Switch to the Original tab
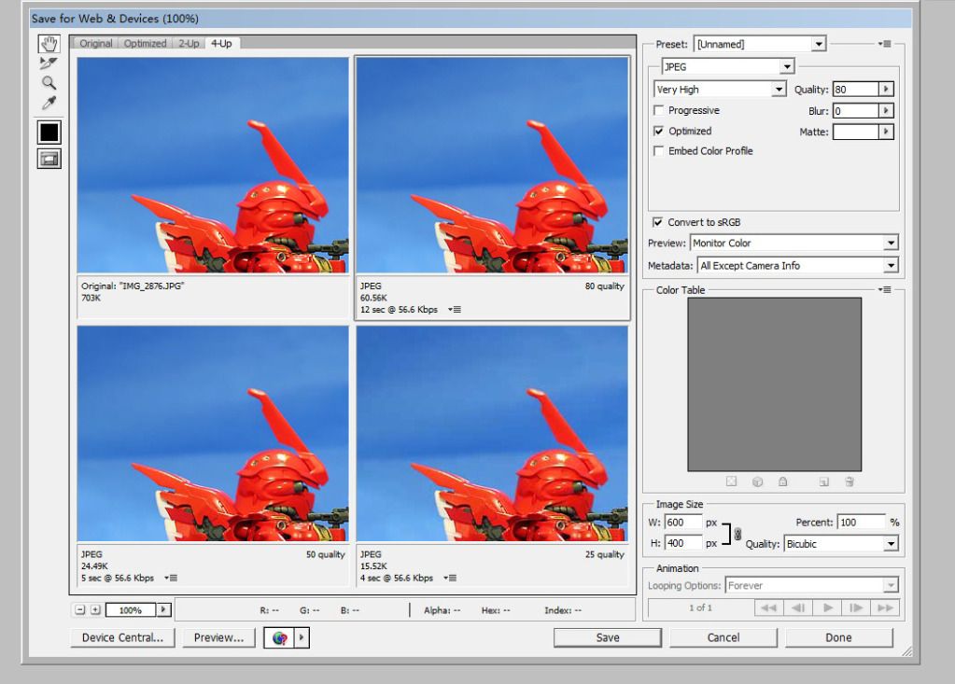 point(95,43)
